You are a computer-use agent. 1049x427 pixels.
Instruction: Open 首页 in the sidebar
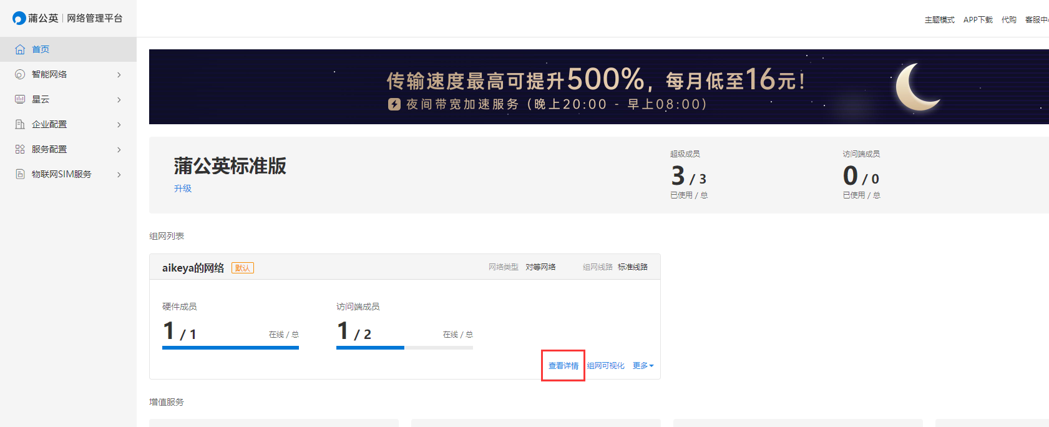tap(68, 49)
